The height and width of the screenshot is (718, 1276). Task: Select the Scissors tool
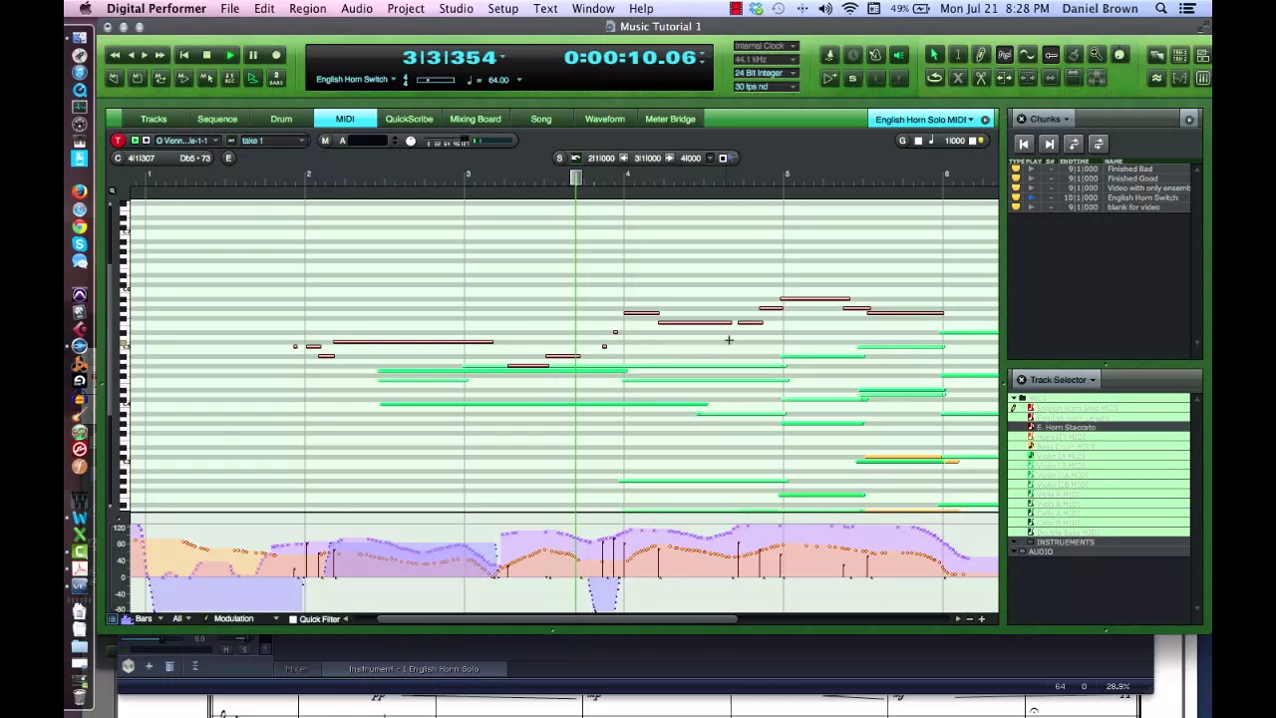[x=981, y=79]
